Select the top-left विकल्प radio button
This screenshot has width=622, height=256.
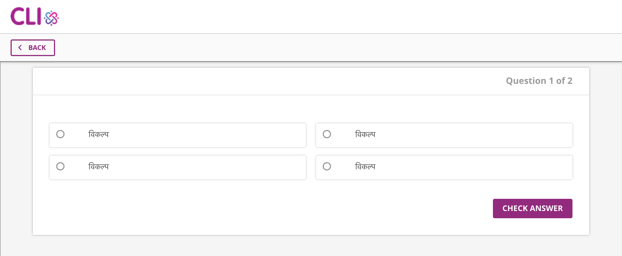[60, 134]
